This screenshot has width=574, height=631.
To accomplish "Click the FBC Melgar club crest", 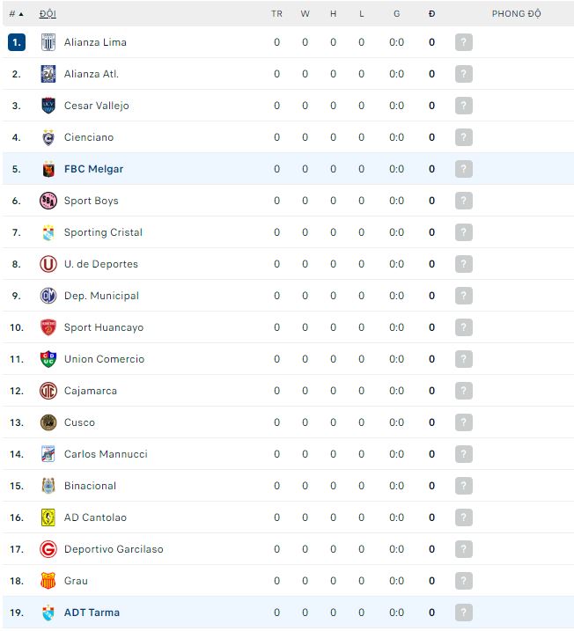I will (x=48, y=169).
